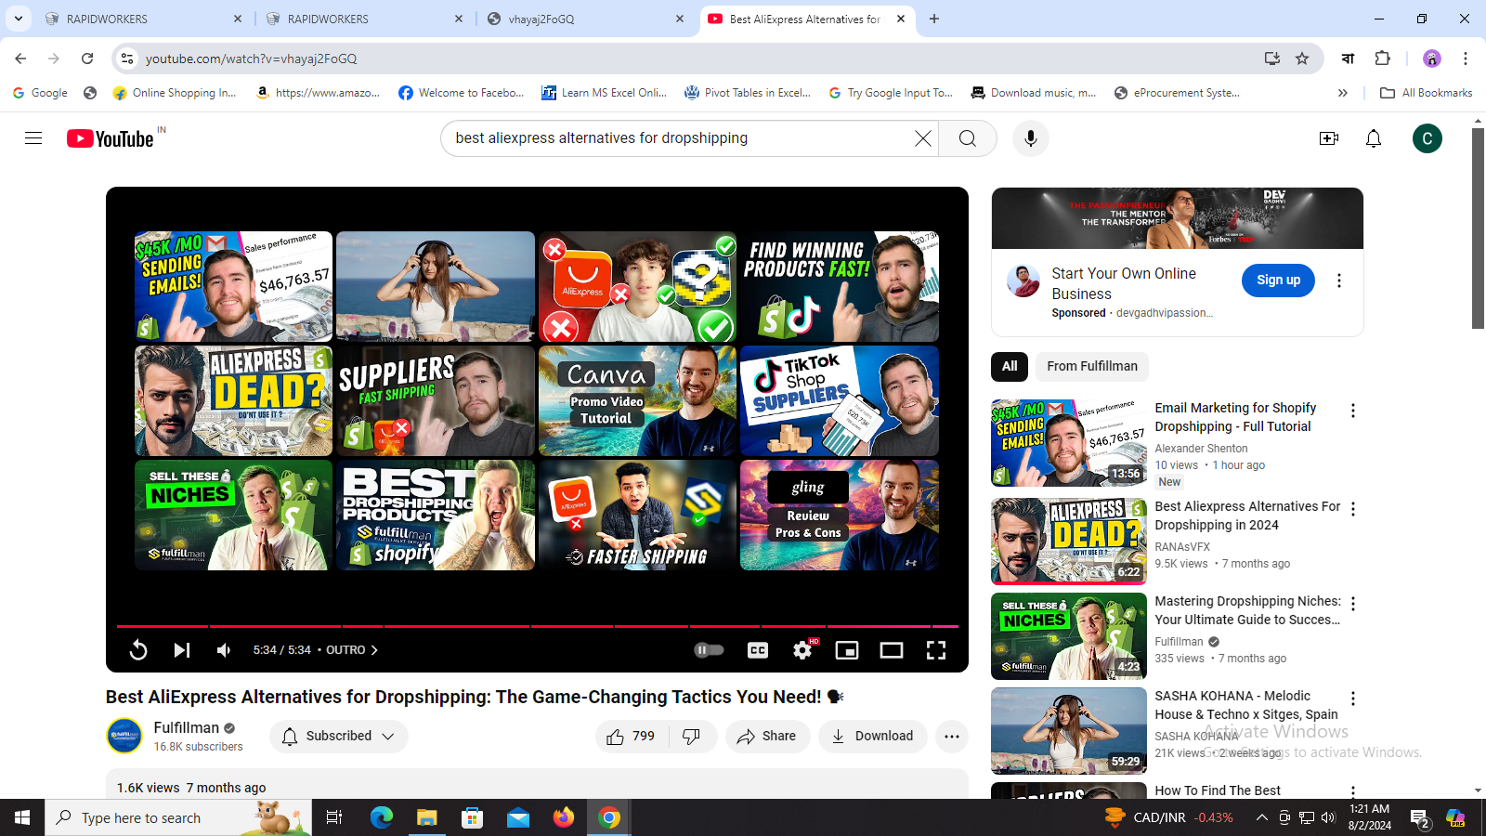Open Chrome extensions puzzle icon
Screen dimensions: 1486x836
pyautogui.click(x=1382, y=59)
